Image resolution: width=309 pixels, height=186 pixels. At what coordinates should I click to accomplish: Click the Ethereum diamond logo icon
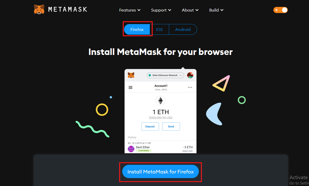pos(160,101)
